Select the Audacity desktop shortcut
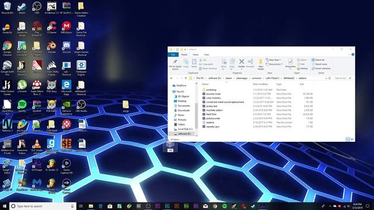This screenshot has height=210, width=374. point(7,27)
